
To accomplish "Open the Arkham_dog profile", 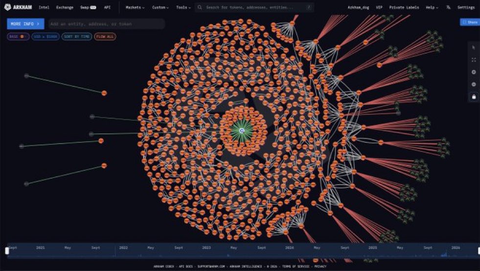I will (358, 7).
